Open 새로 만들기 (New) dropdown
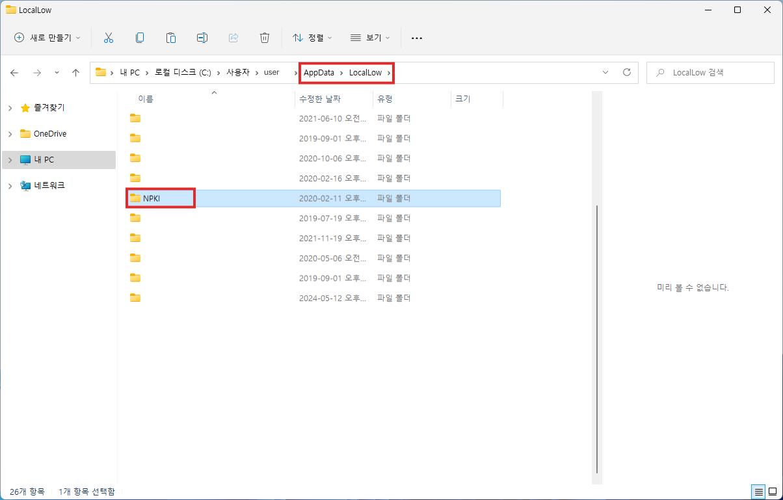 pyautogui.click(x=47, y=38)
